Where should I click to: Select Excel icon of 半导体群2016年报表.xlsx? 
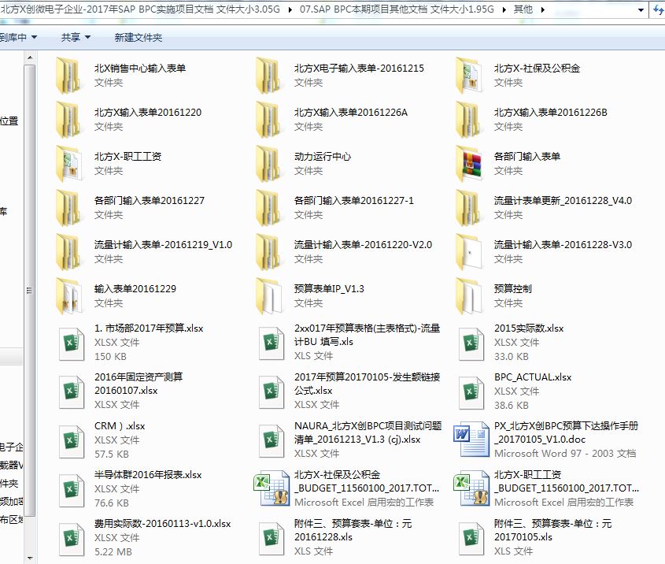click(71, 490)
